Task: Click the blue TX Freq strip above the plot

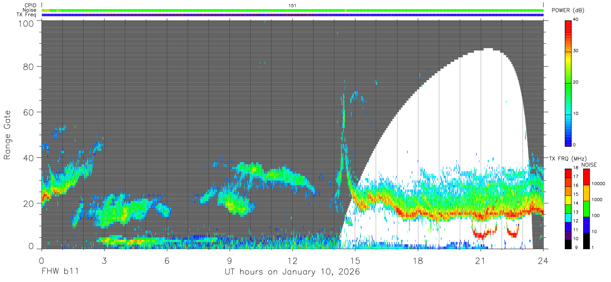Action: (293, 15)
